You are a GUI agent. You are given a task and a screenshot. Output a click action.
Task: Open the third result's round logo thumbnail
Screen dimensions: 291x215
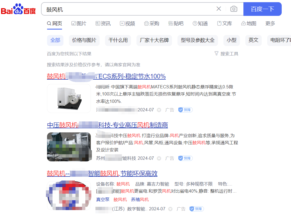pyautogui.click(x=69, y=195)
